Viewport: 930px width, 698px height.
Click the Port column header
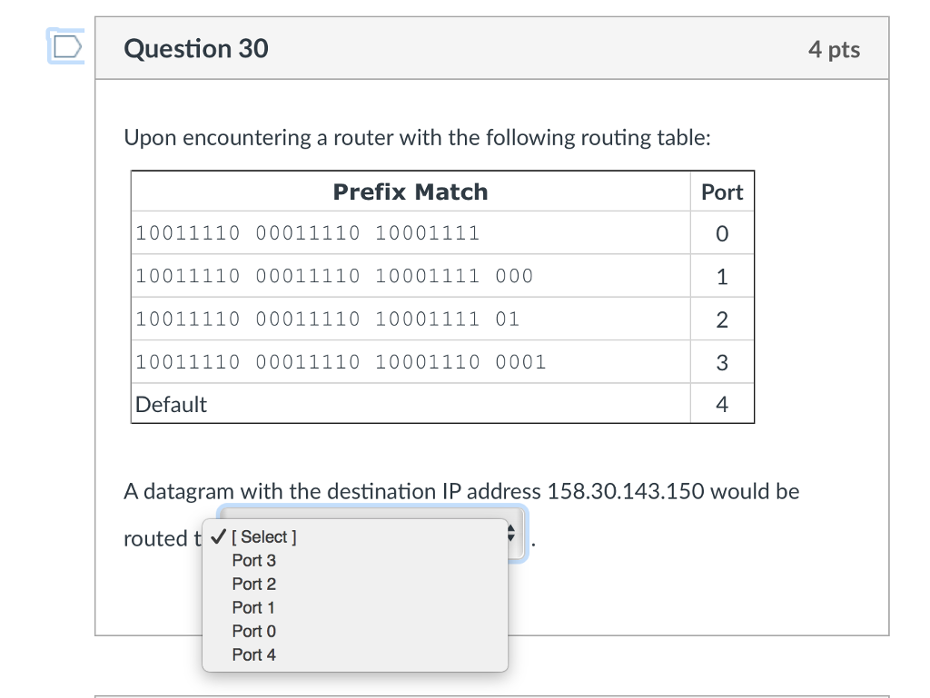722,192
